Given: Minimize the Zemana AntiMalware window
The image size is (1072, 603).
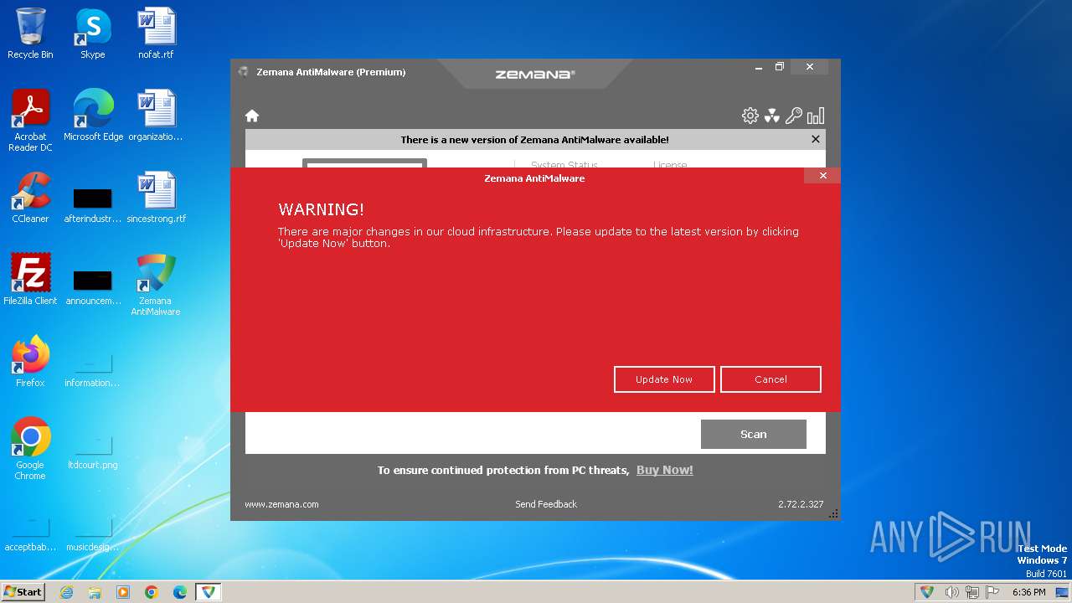Looking at the screenshot, I should 758,67.
